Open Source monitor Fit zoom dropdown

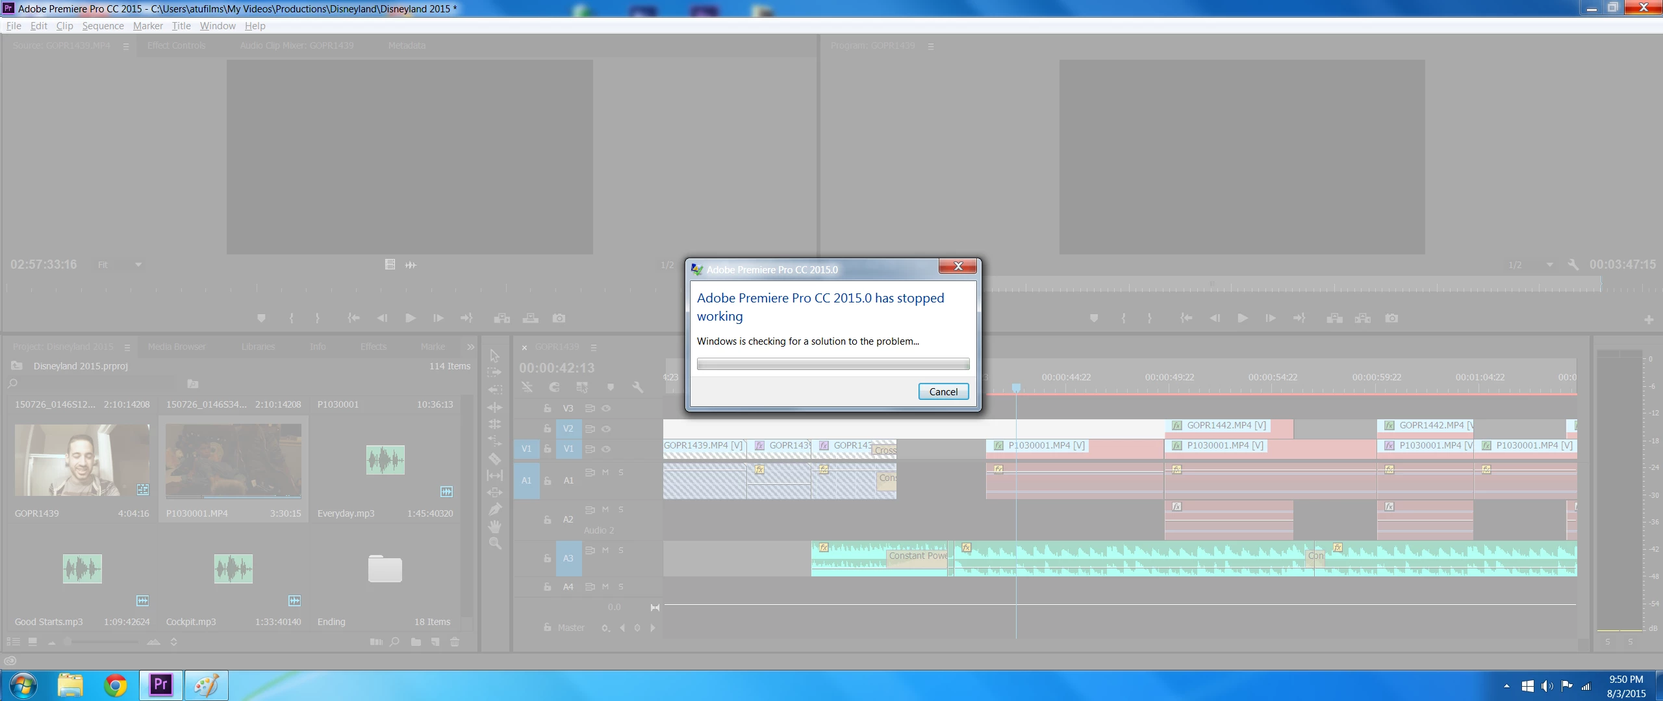coord(138,265)
